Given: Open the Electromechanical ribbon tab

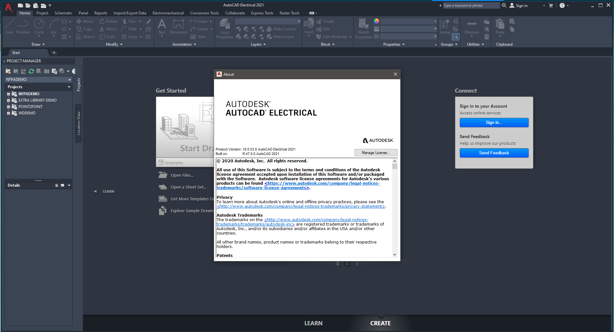Looking at the screenshot, I should coord(168,13).
